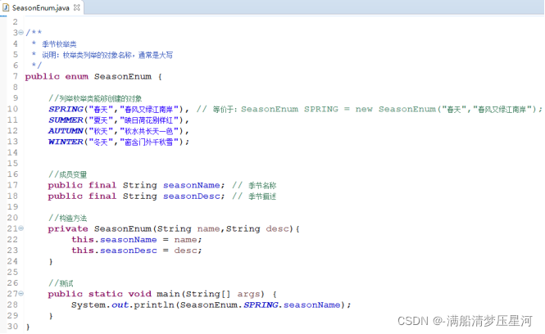Click the SUMMER enum constant
The width and height of the screenshot is (545, 334).
(x=66, y=120)
